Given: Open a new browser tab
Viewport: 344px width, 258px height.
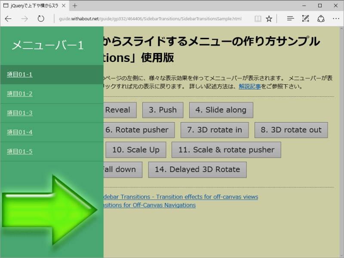Looking at the screenshot, I should click(x=75, y=6).
